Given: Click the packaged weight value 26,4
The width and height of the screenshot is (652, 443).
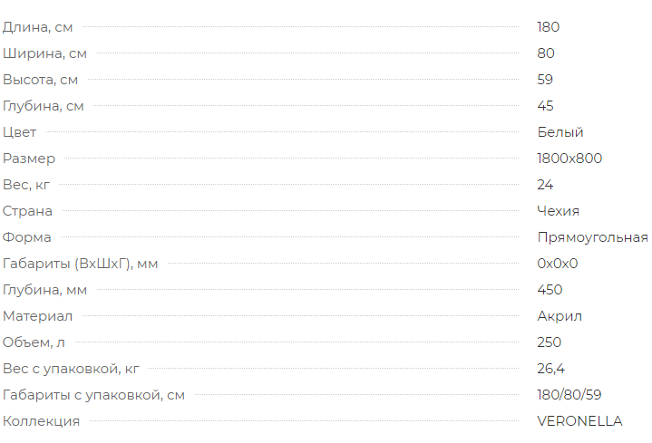Looking at the screenshot, I should pos(550,369).
